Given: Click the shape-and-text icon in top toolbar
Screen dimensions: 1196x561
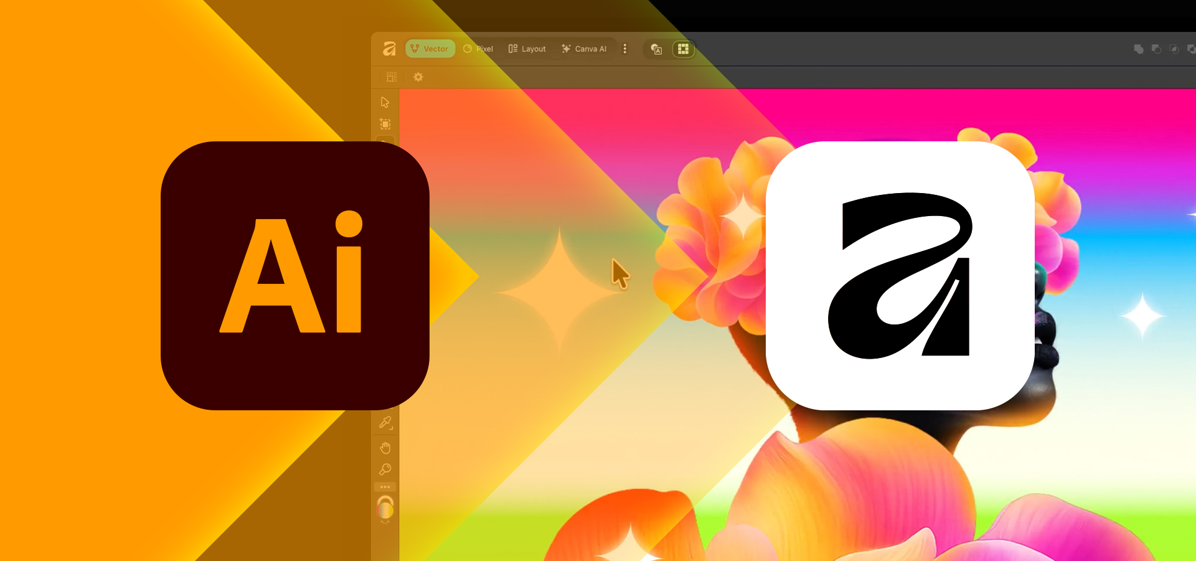Looking at the screenshot, I should tap(656, 49).
